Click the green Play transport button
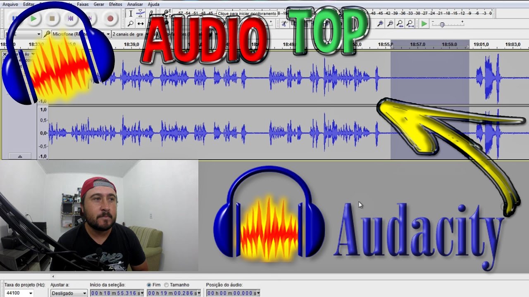Viewport: 529px width, 297px height. pos(33,19)
